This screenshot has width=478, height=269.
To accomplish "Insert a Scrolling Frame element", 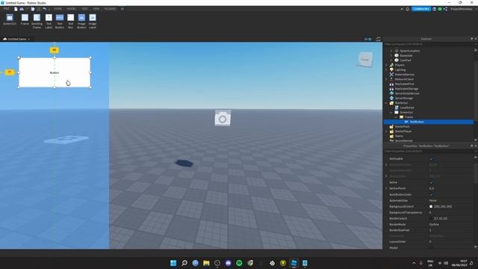I will pos(37,21).
